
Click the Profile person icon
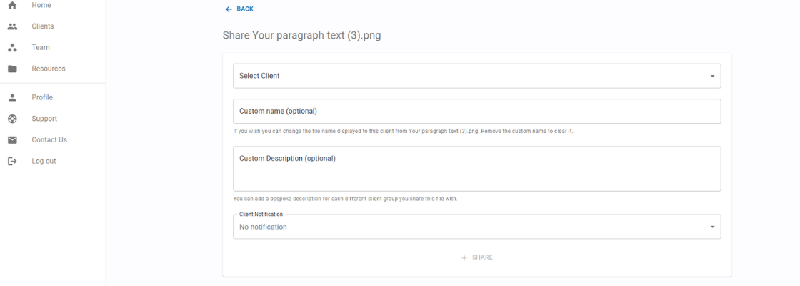pos(12,97)
